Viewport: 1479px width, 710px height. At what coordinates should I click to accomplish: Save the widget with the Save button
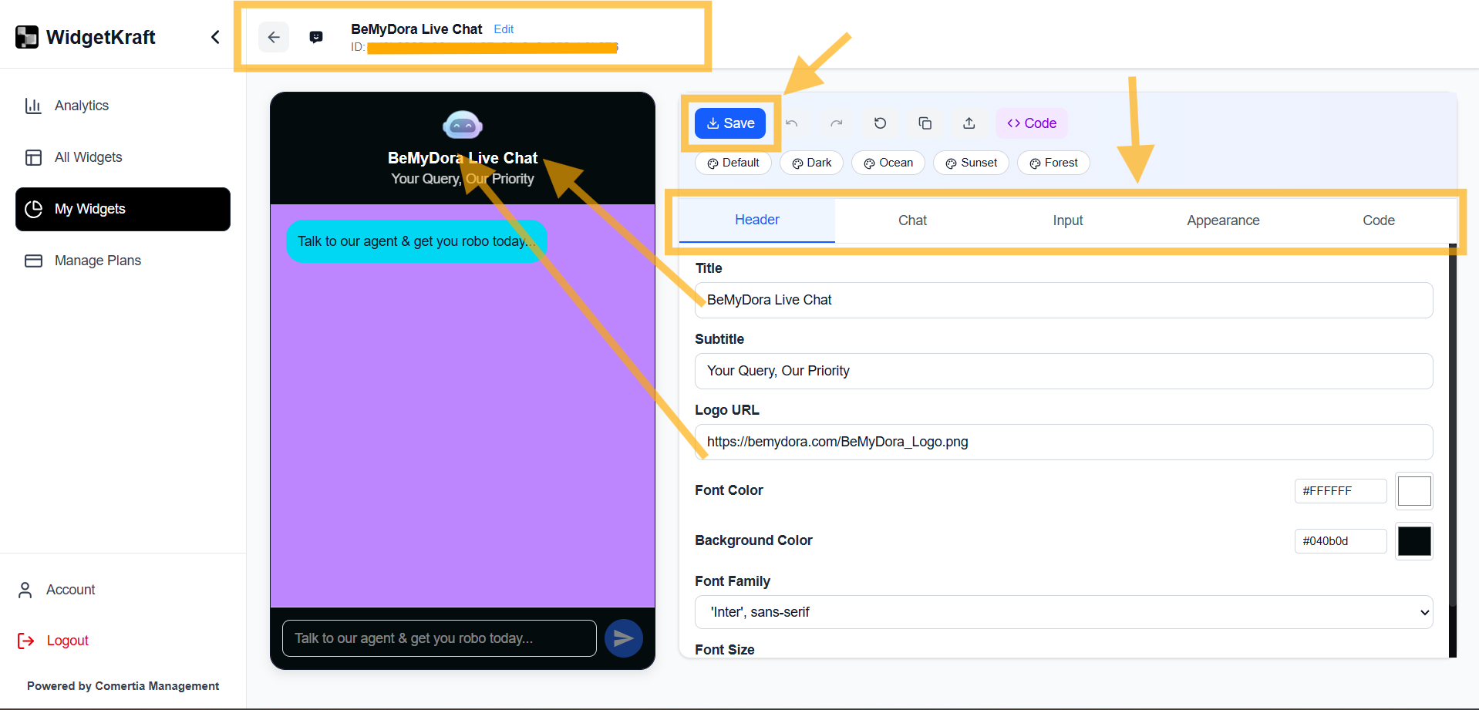(729, 123)
